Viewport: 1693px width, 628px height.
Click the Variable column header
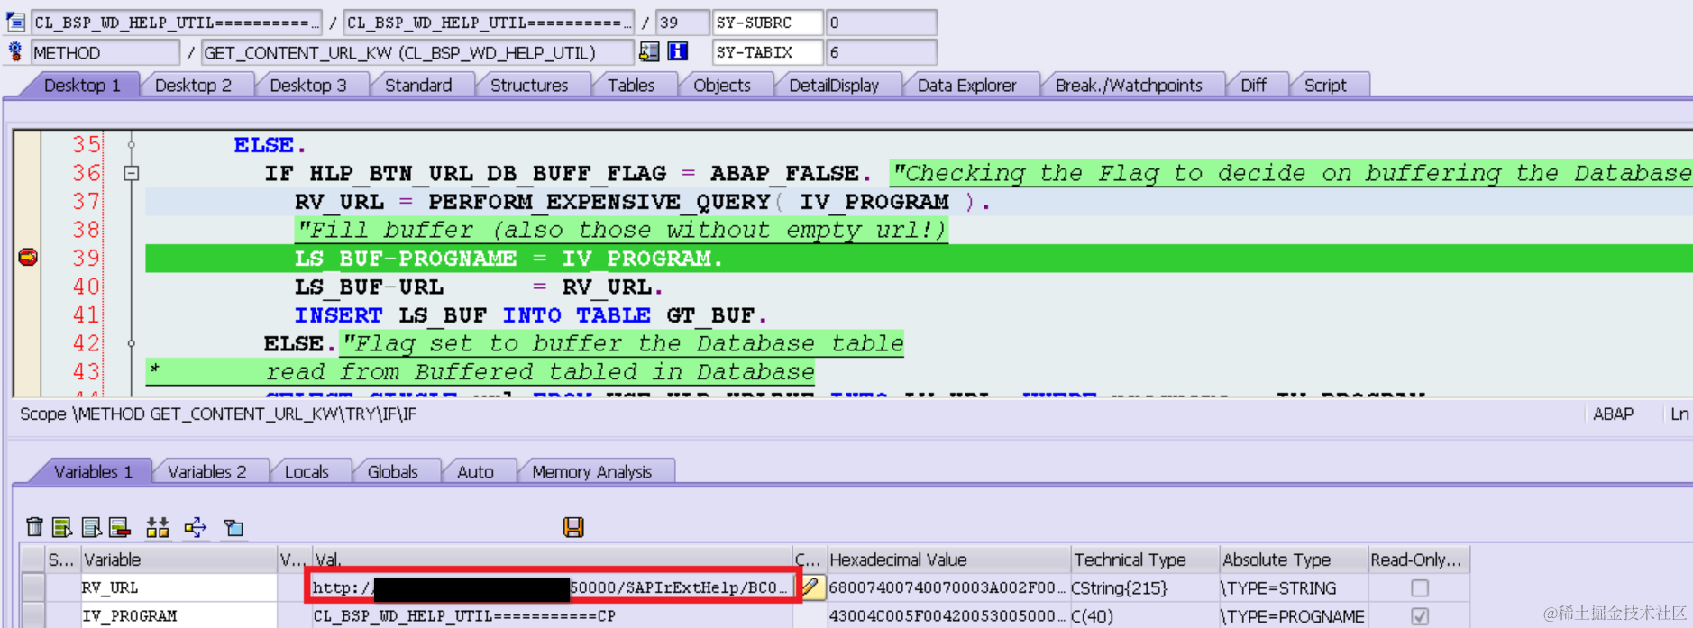click(x=178, y=560)
